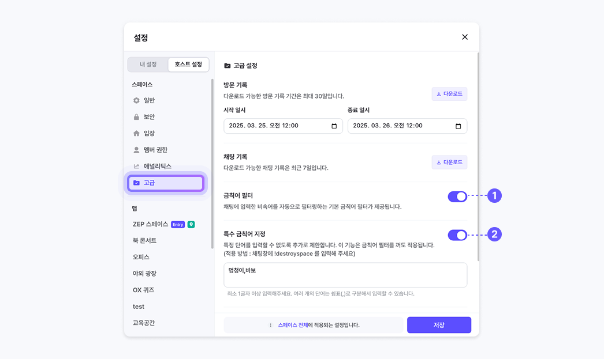Screen dimensions: 604x359
Task: Click the home icon next to 입장
Action: click(x=136, y=133)
